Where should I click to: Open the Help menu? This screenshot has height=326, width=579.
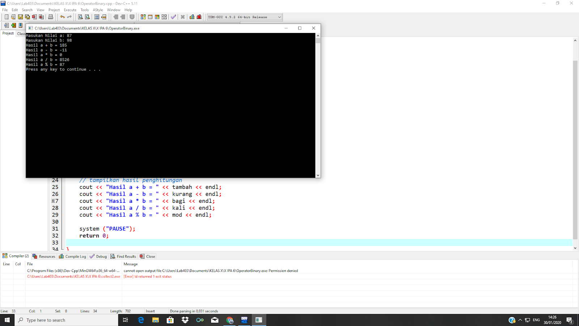[128, 10]
